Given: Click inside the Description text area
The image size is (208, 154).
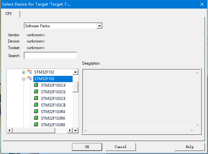Looking at the screenshot, I should [x=139, y=99].
